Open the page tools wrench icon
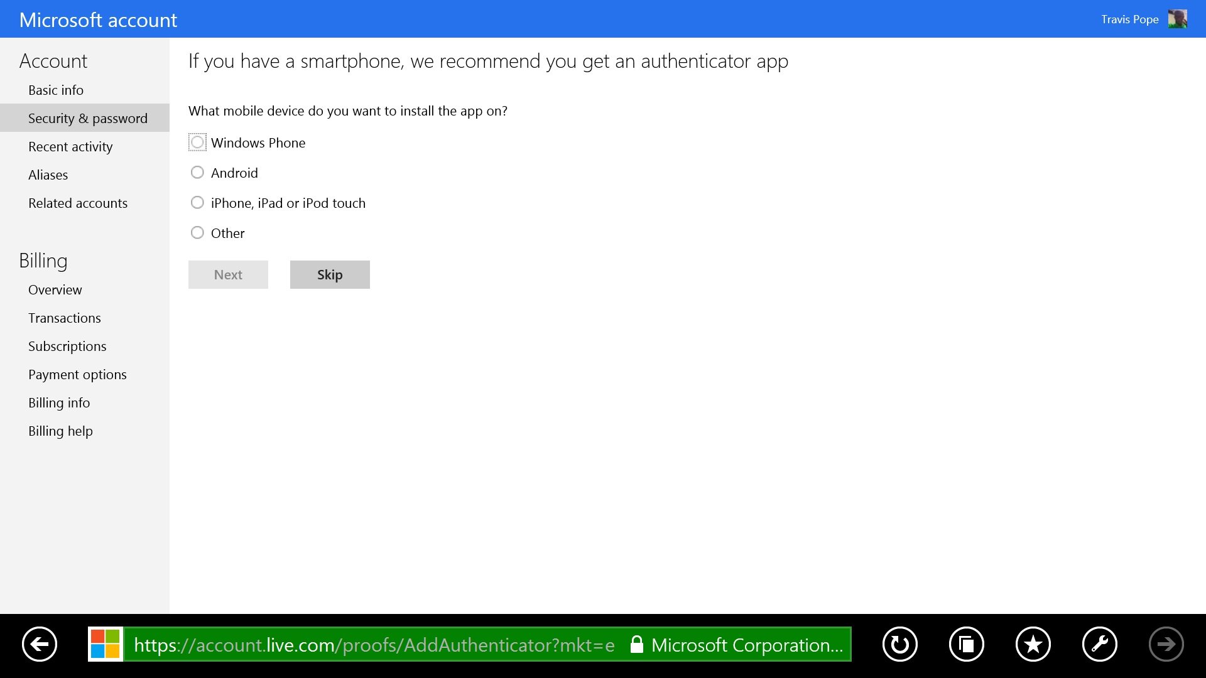 [1100, 643]
